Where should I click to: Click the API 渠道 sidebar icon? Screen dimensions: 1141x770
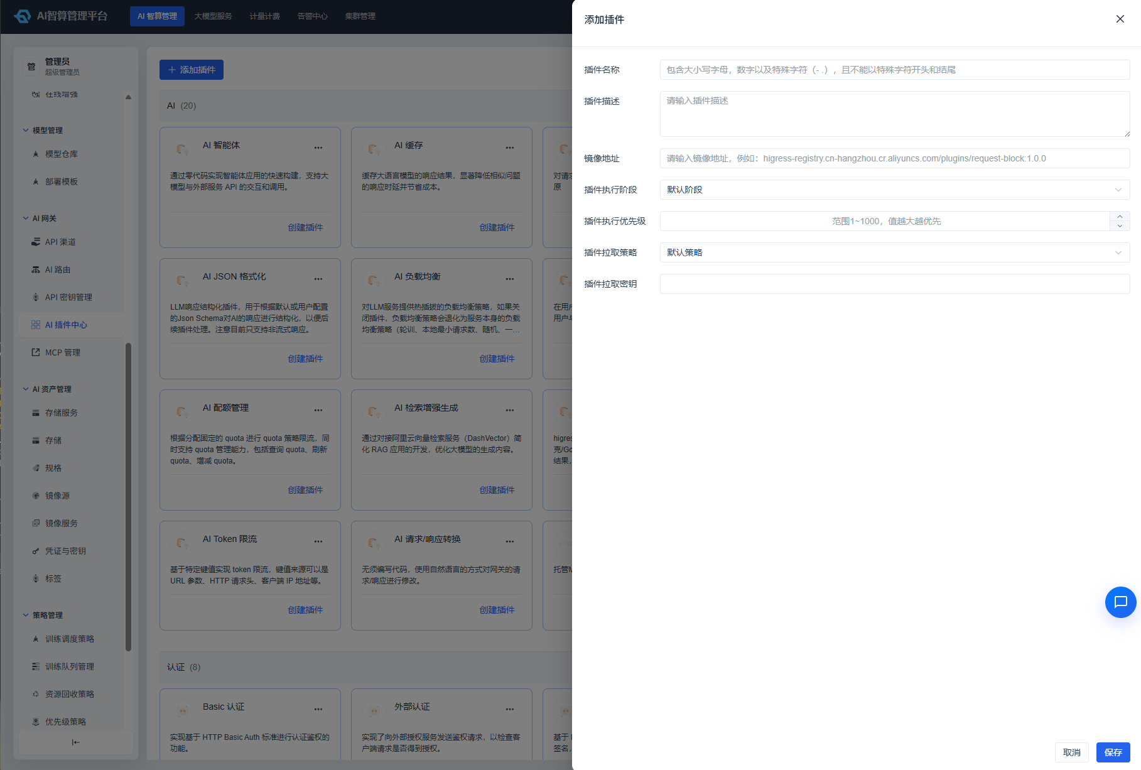coord(36,242)
